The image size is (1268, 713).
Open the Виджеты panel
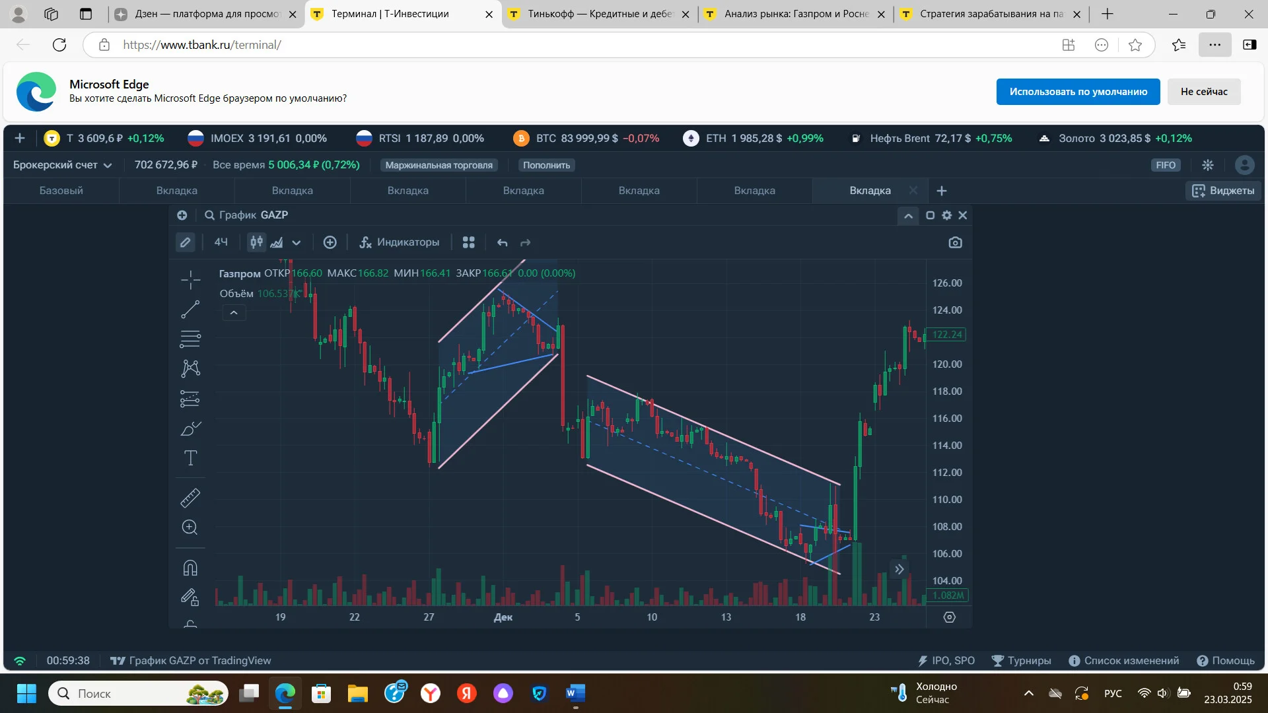point(1223,191)
